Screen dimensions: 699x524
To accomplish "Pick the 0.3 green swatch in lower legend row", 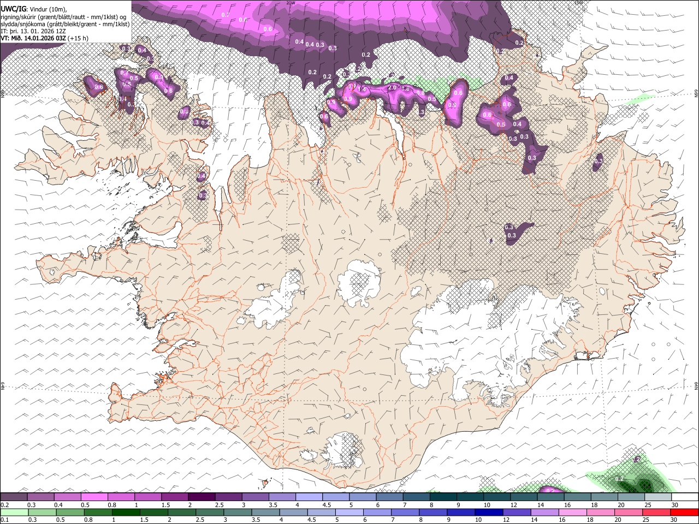I will coord(42,513).
